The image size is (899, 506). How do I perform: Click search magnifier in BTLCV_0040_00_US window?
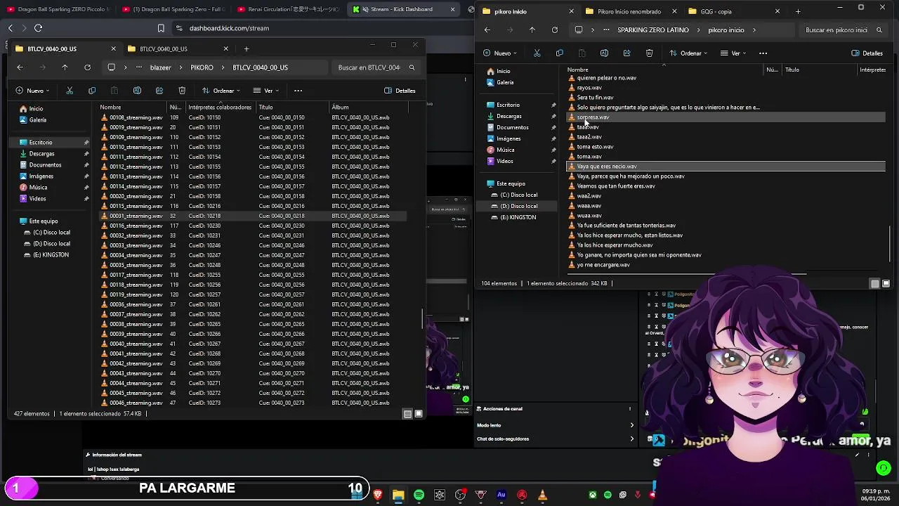coord(412,67)
